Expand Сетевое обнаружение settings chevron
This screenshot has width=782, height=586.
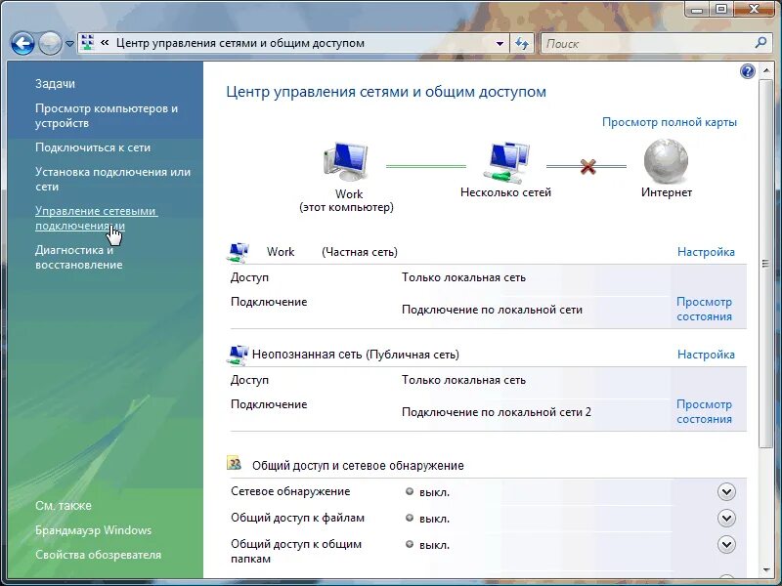click(x=726, y=492)
